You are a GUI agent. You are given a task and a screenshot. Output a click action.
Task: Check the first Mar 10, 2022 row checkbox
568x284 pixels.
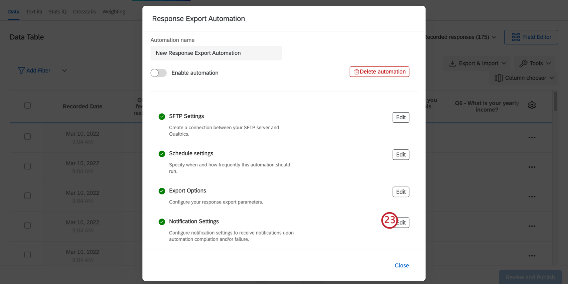[28, 137]
